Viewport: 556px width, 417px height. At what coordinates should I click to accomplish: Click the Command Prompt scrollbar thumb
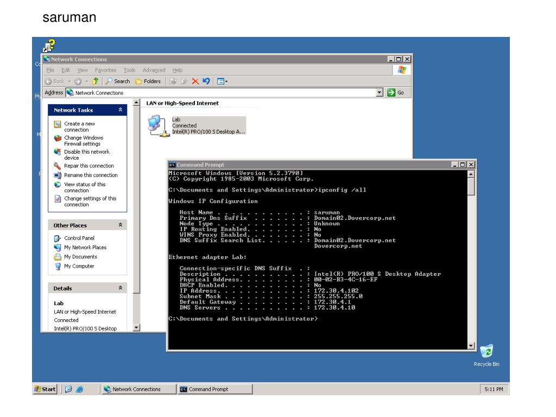(471, 187)
